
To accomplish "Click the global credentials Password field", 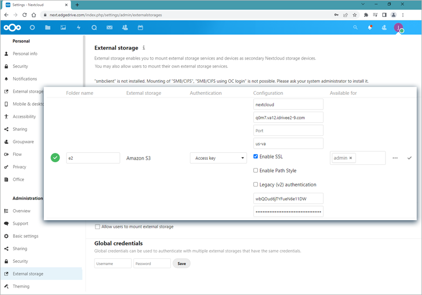I will tap(152, 263).
